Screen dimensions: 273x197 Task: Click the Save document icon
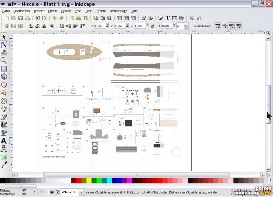(x=20, y=18)
